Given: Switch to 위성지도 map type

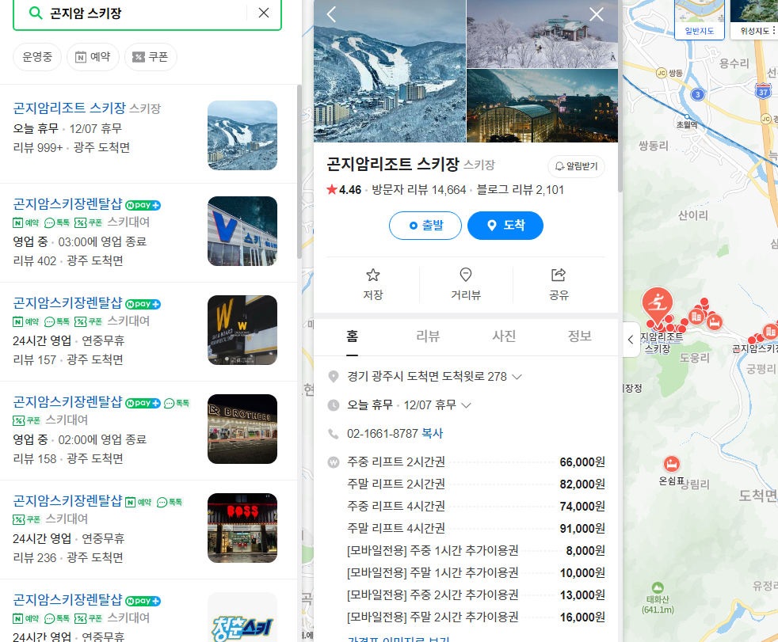Looking at the screenshot, I should tap(755, 20).
